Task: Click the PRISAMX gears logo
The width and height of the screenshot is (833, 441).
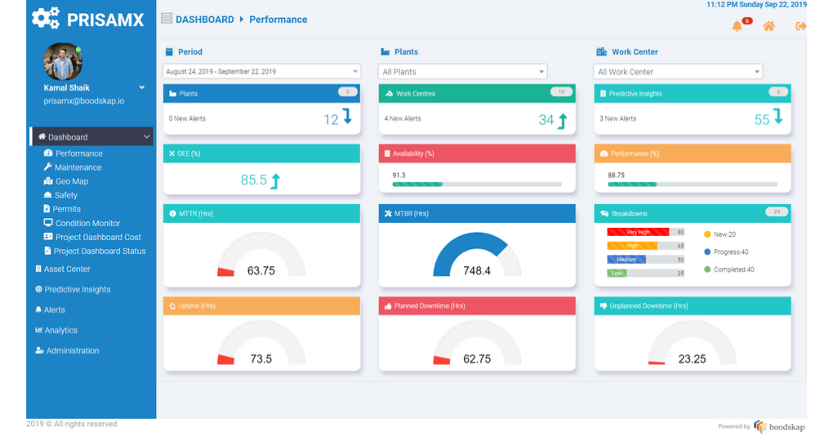Action: (x=45, y=19)
